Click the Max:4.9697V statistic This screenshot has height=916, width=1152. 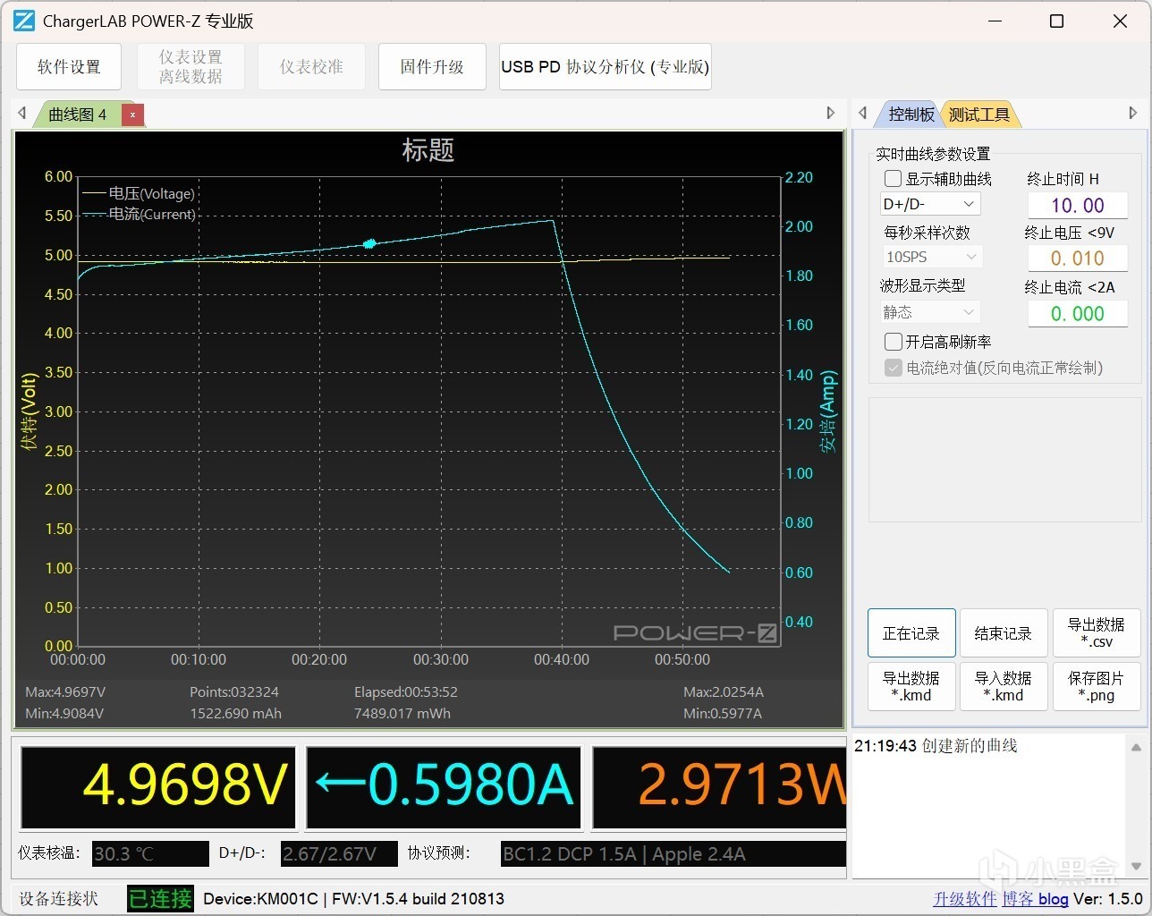65,692
